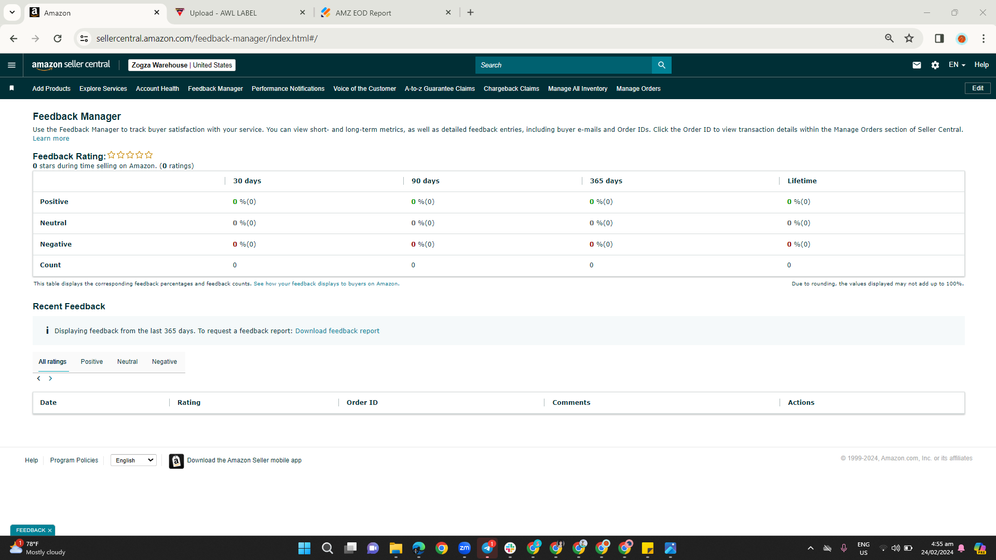This screenshot has width=996, height=560.
Task: Open the Zogza Warehouse account switcher
Action: pos(182,65)
